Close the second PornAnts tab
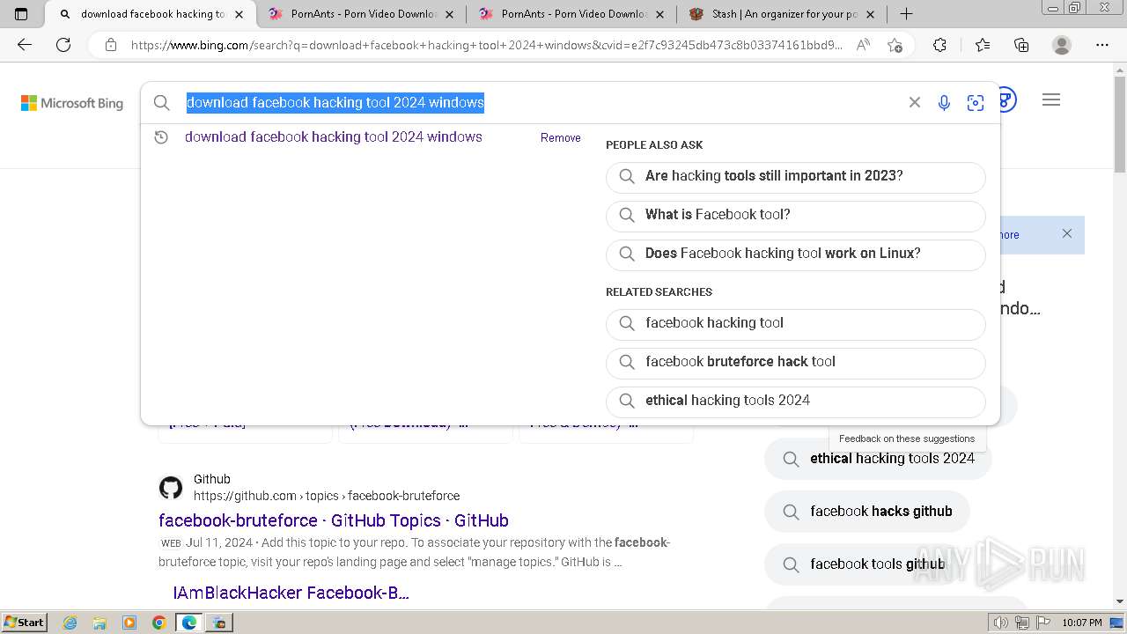This screenshot has height=634, width=1127. (x=659, y=14)
